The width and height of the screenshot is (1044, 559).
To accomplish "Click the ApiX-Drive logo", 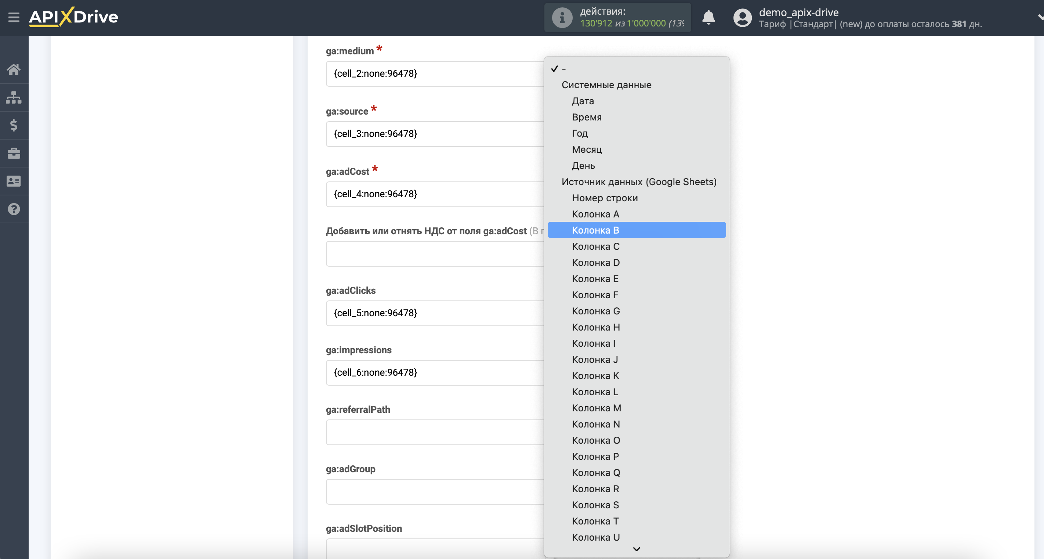I will [x=73, y=17].
